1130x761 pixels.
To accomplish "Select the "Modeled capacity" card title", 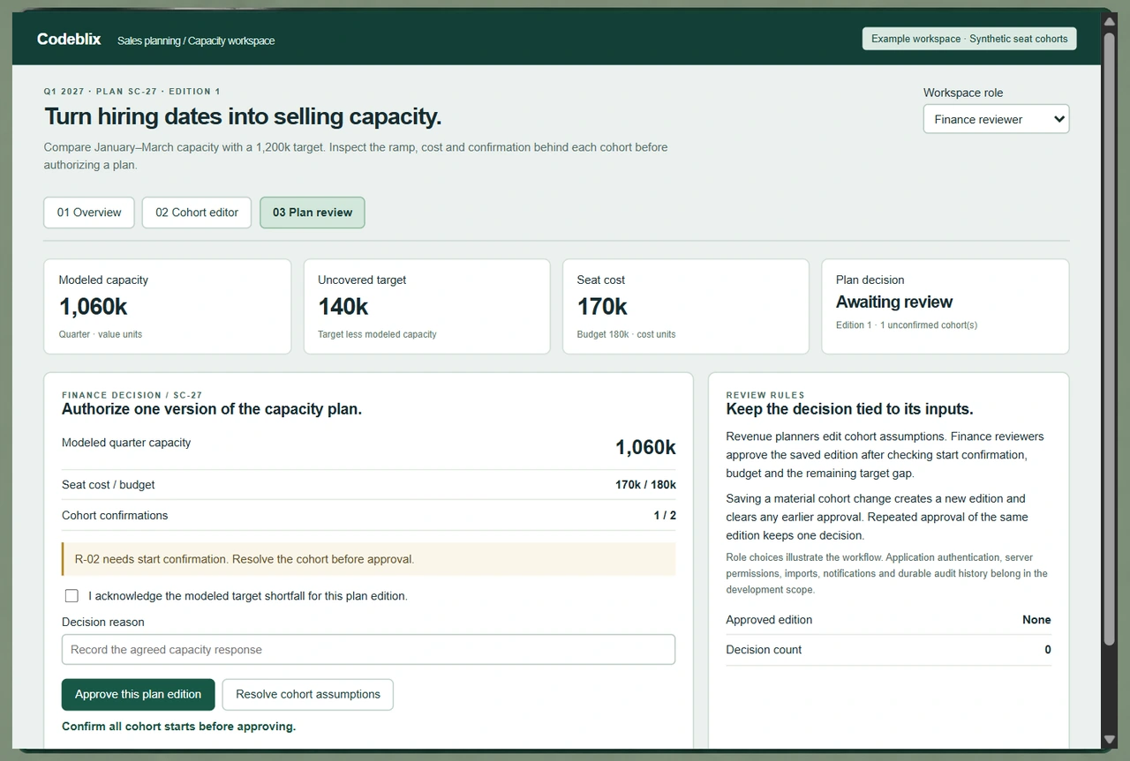I will pyautogui.click(x=103, y=280).
